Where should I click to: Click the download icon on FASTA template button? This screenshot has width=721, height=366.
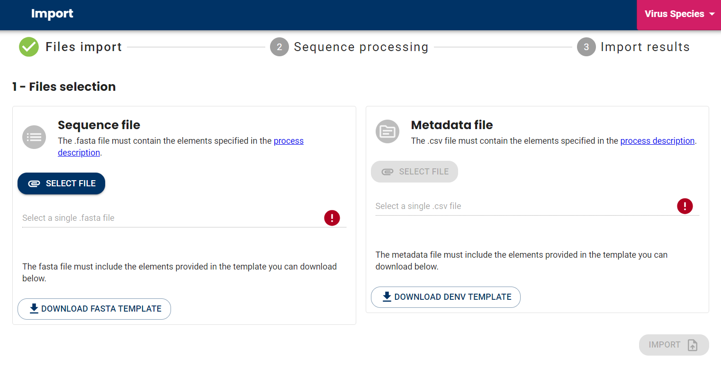tap(33, 308)
